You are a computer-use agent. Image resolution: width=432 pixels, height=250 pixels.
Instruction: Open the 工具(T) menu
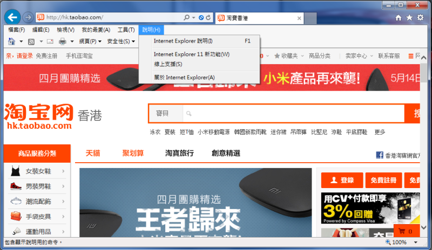(x=126, y=30)
